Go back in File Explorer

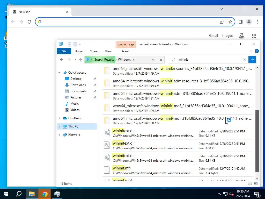(x=62, y=60)
